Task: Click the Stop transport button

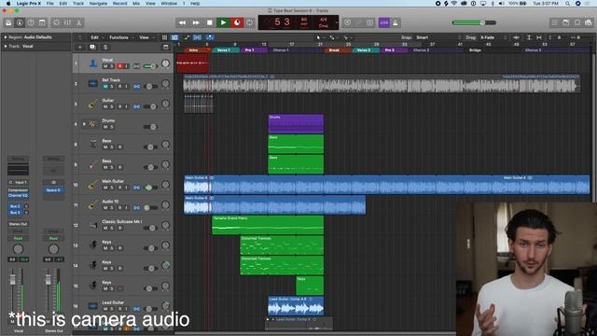Action: pyautogui.click(x=209, y=22)
